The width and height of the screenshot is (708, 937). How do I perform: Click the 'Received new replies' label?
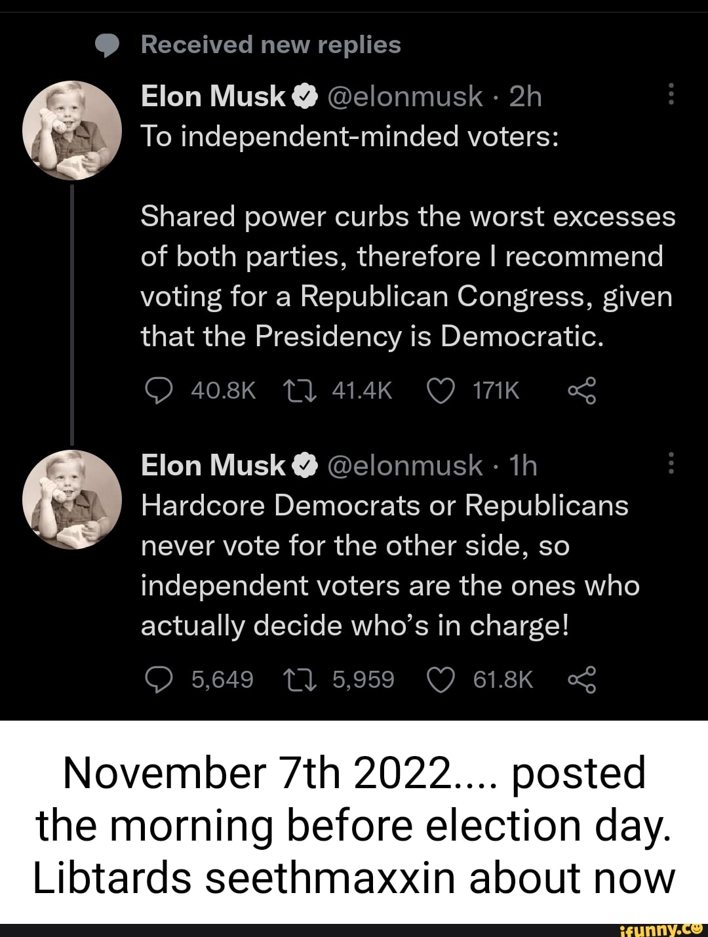coord(271,45)
